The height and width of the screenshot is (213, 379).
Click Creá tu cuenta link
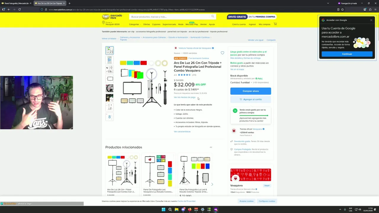pos(239,24)
